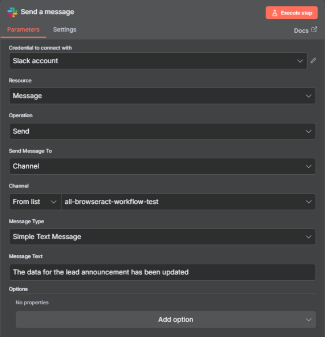This screenshot has width=325, height=337.
Task: Select the Parameters tab
Action: (23, 30)
